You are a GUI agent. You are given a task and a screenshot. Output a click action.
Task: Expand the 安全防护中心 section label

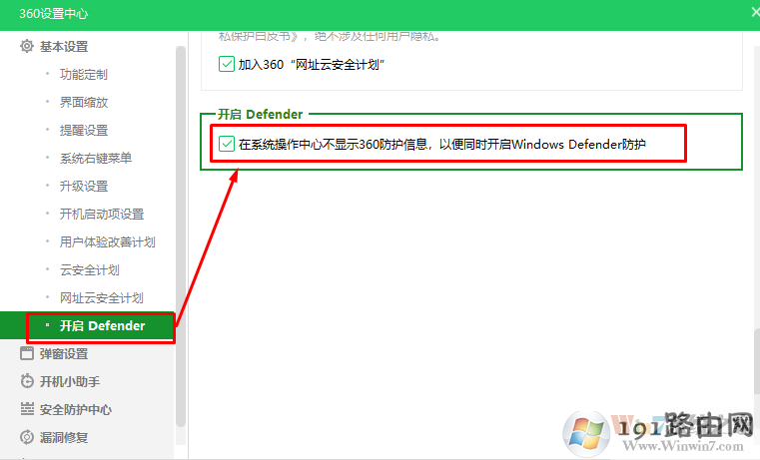click(x=76, y=410)
